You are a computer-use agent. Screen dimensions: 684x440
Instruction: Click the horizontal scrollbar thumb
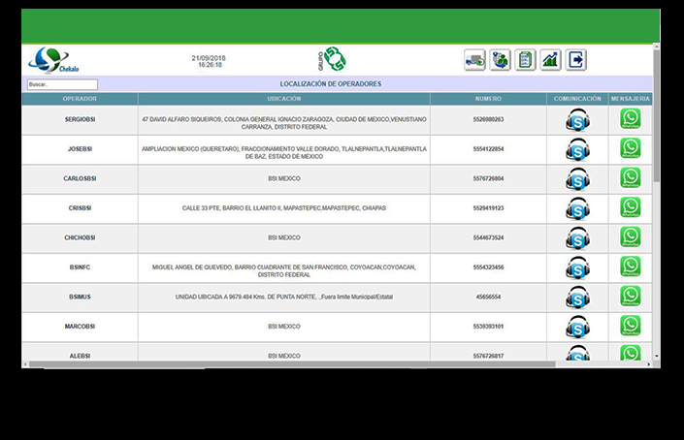coord(292,364)
